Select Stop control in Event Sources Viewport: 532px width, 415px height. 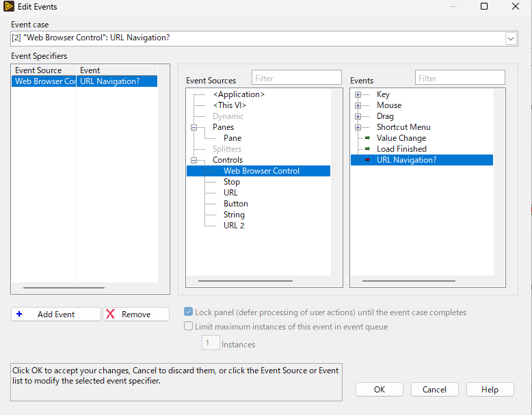coord(232,182)
